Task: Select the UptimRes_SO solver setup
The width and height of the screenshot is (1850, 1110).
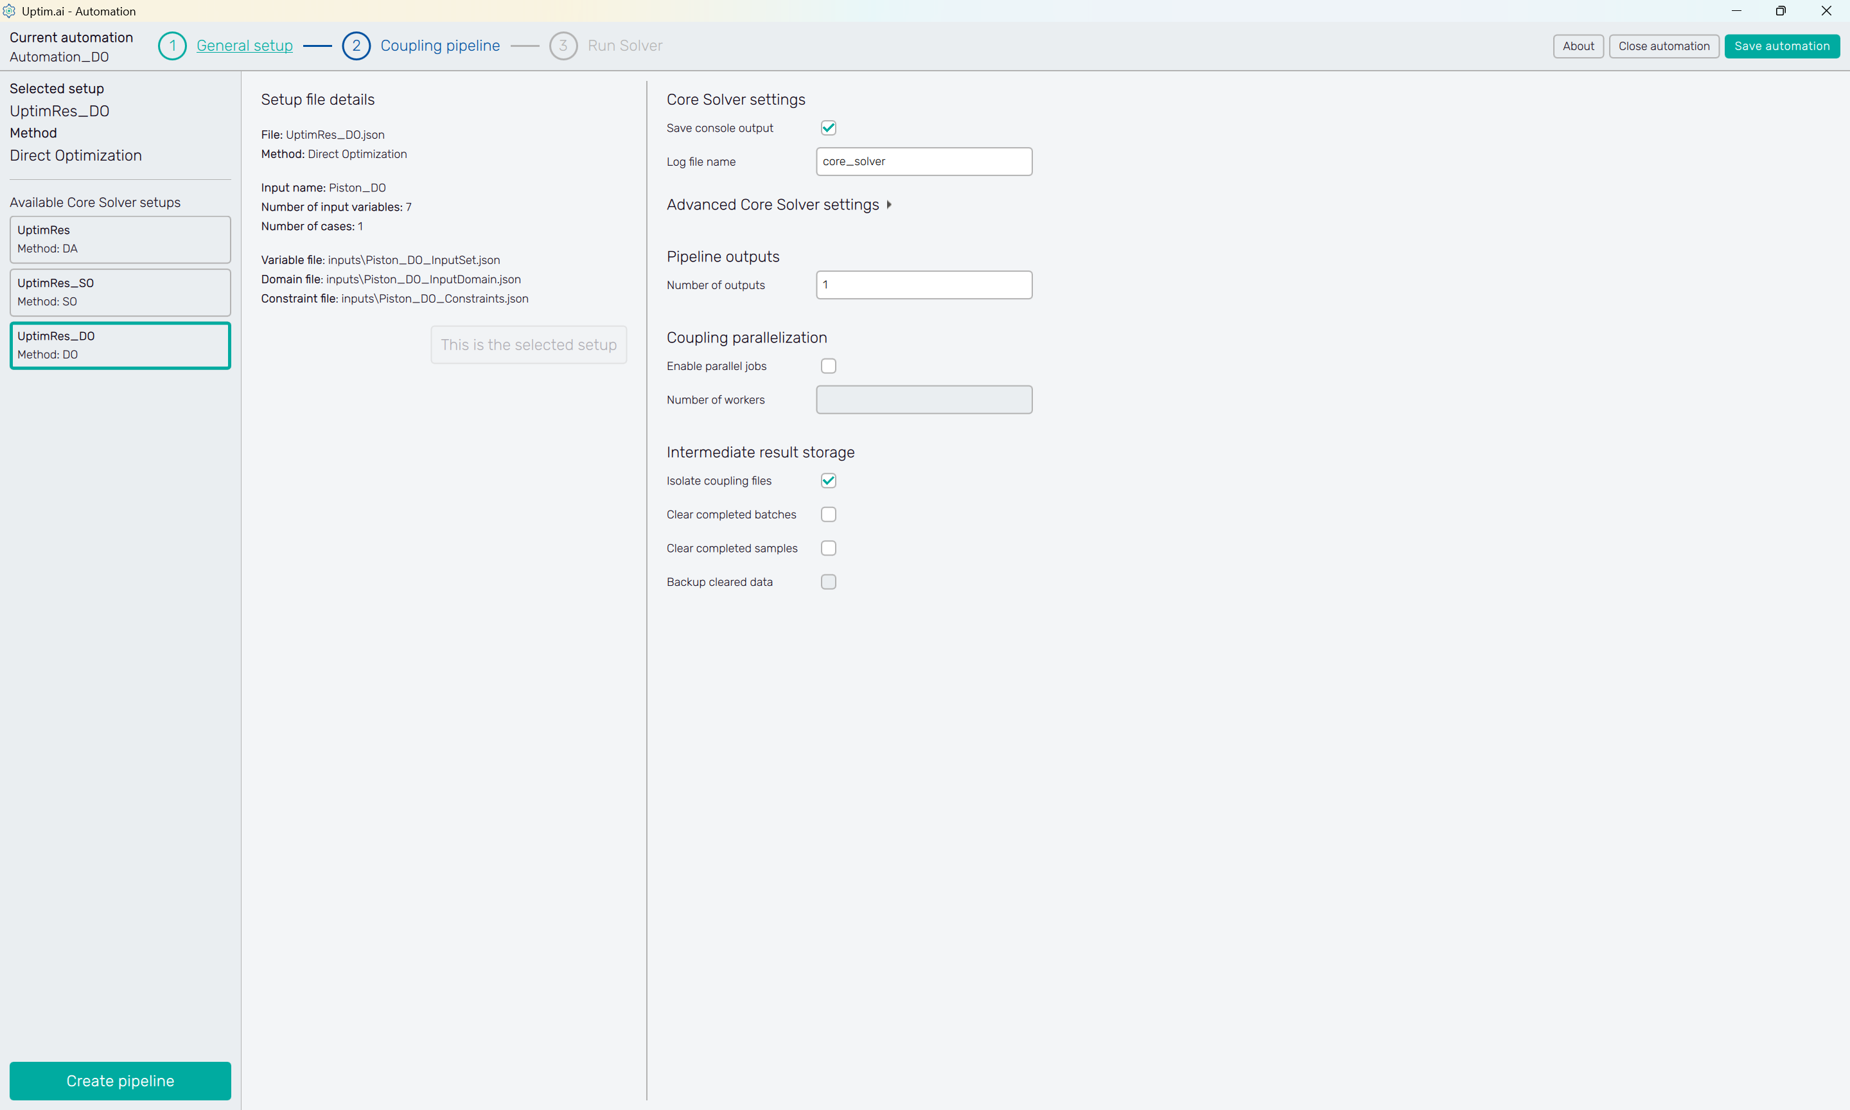Action: (119, 292)
